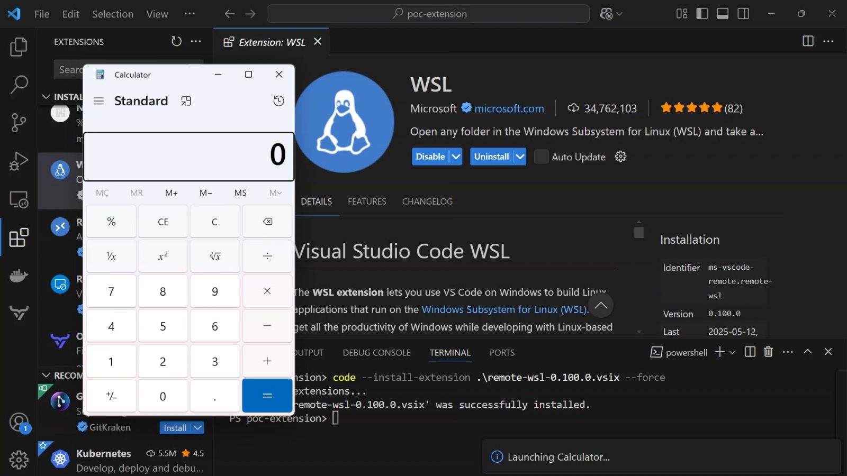Open Remote Explorer view in activity bar

pos(19,199)
